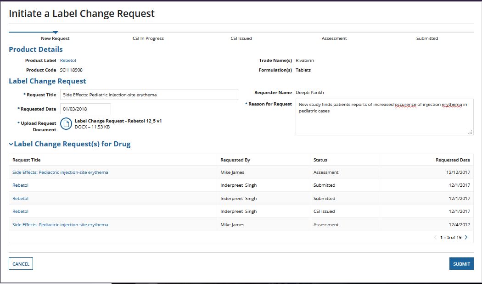Click the Product Details heading
The image size is (482, 284).
click(36, 50)
